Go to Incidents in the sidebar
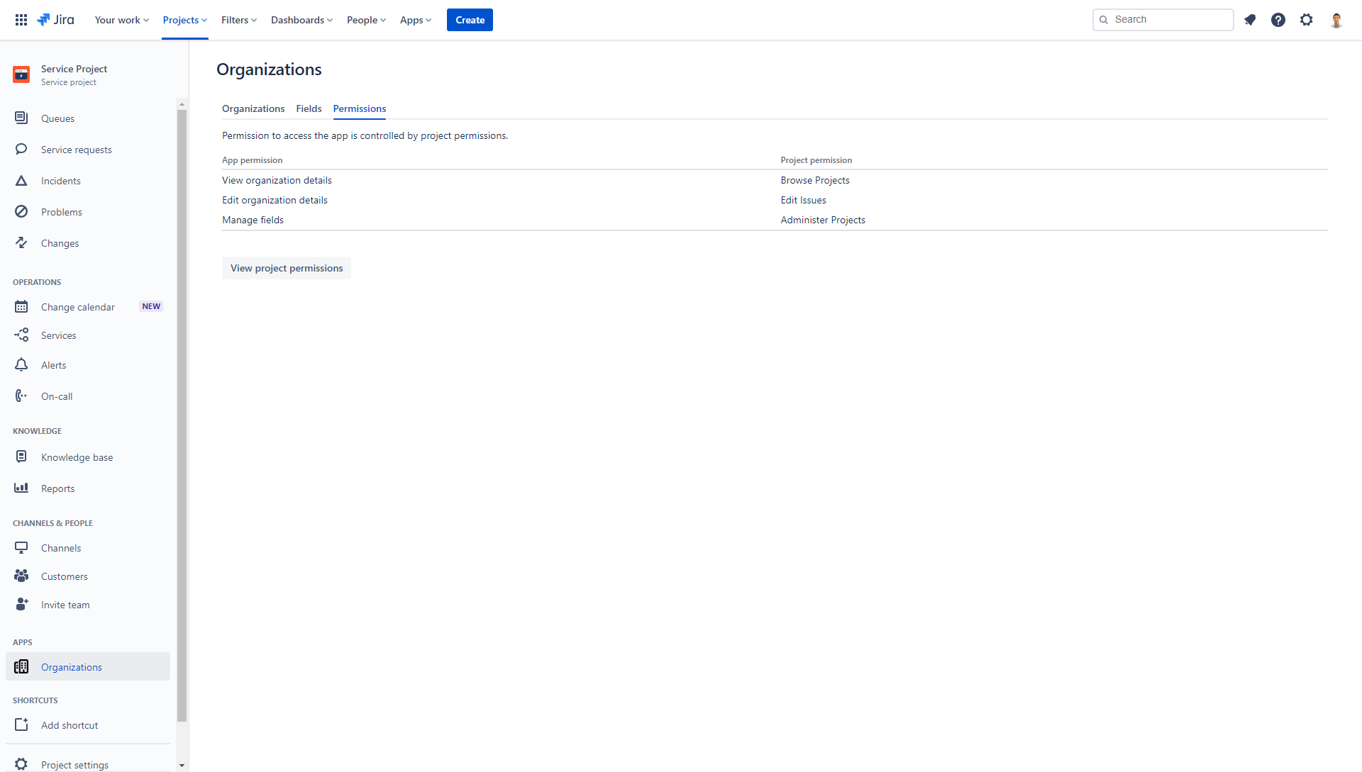Screen dimensions: 1362x772 pyautogui.click(x=60, y=181)
